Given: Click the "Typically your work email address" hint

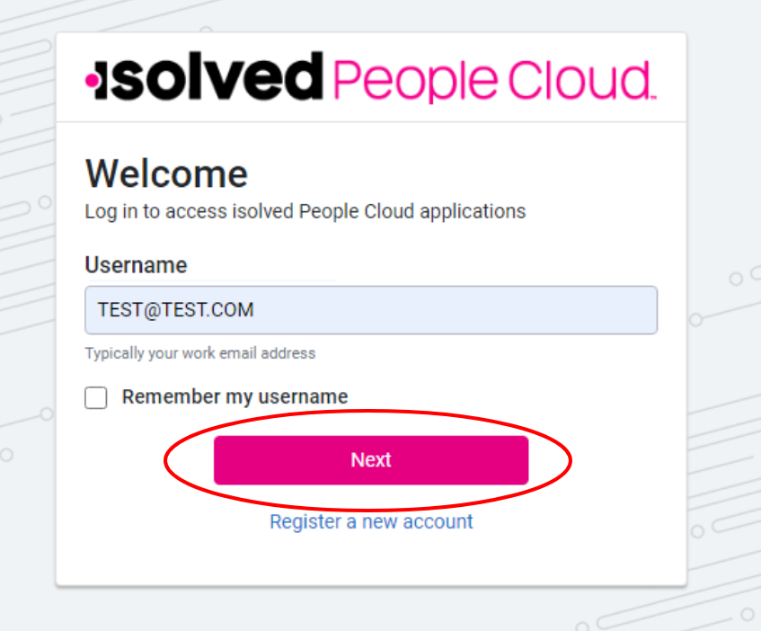Looking at the screenshot, I should [200, 353].
